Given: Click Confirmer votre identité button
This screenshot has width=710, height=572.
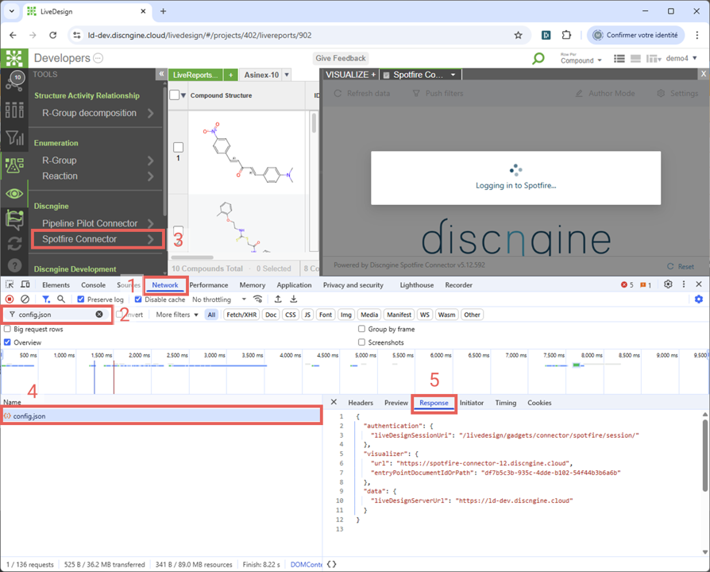Looking at the screenshot, I should click(x=637, y=35).
